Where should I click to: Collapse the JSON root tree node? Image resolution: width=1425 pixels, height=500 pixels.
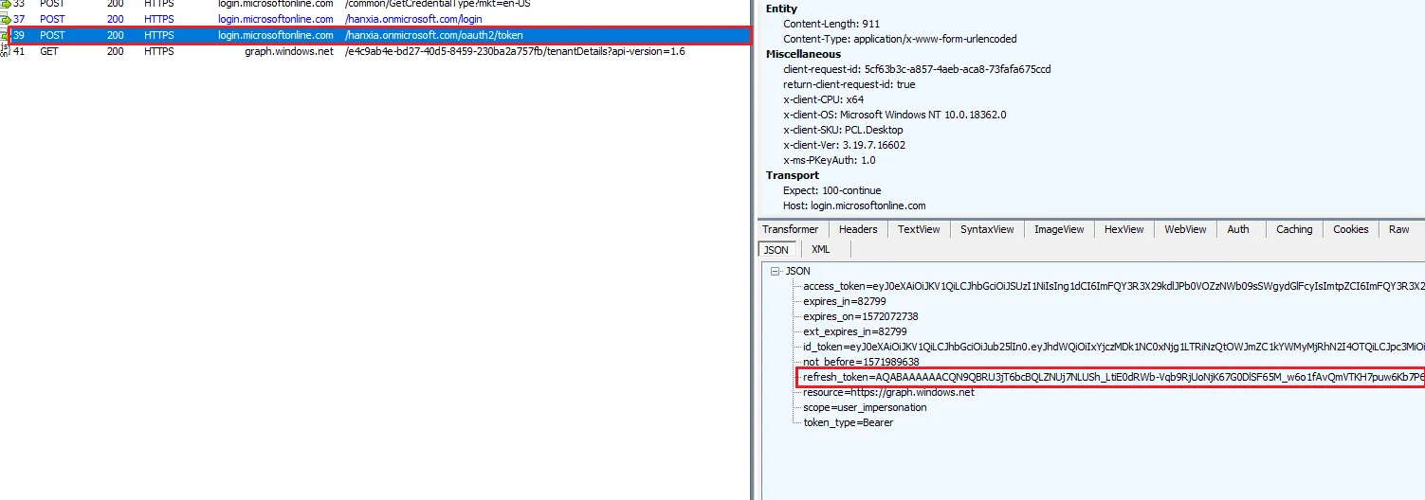775,271
